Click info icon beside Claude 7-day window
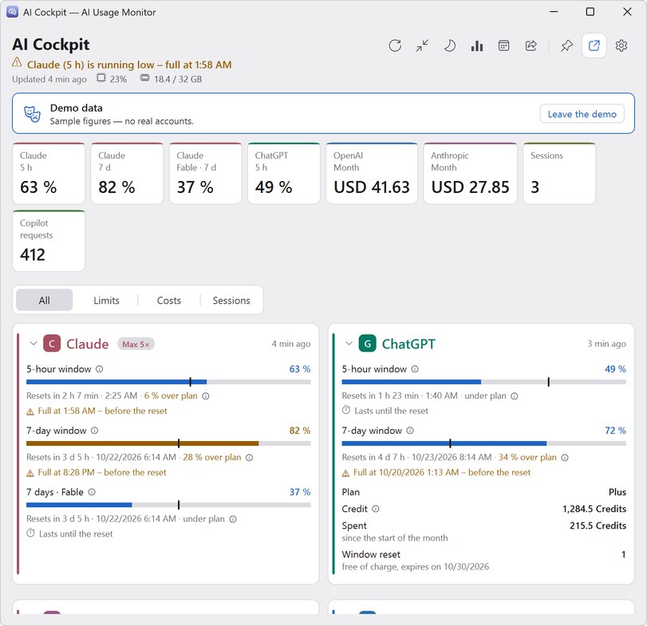 [94, 431]
